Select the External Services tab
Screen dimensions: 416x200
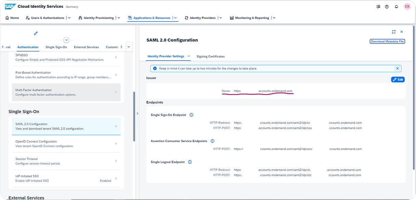pyautogui.click(x=86, y=47)
